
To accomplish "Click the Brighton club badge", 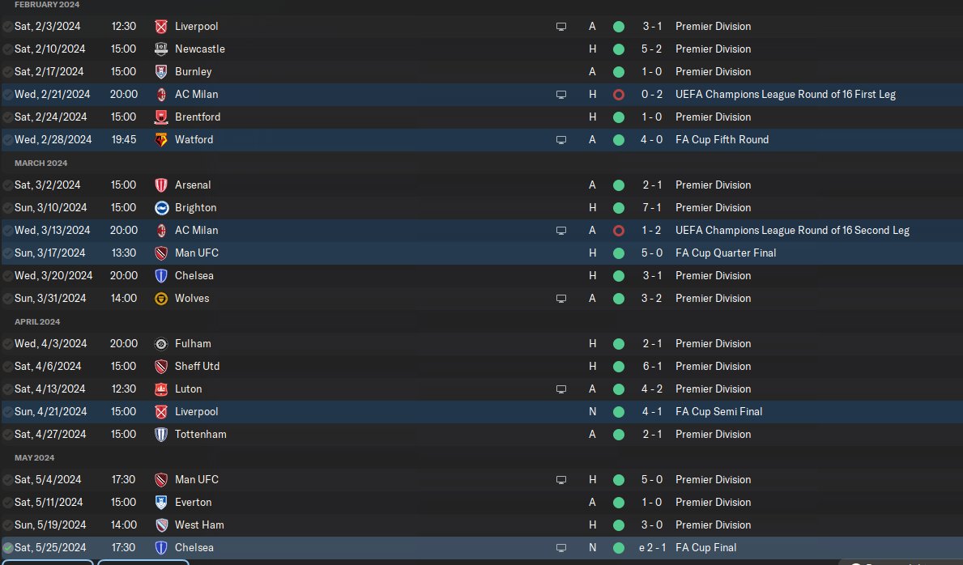I will tap(161, 208).
